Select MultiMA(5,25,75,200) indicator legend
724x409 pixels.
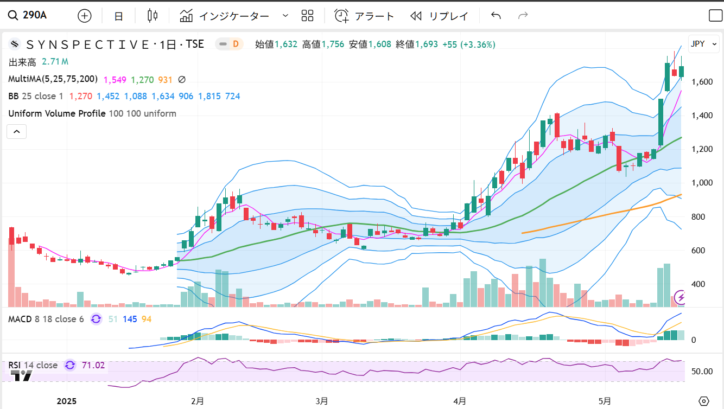pyautogui.click(x=53, y=79)
